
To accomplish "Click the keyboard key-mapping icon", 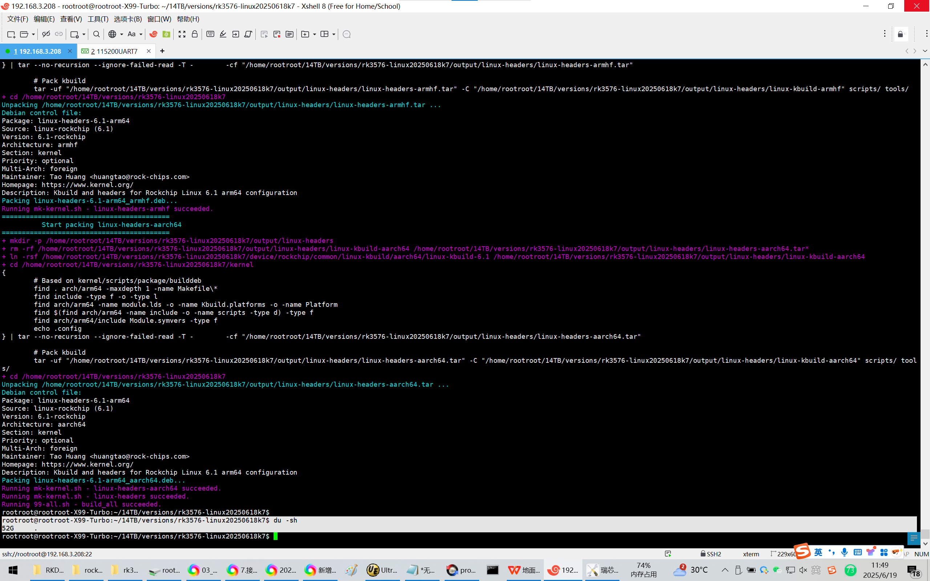I will [210, 34].
